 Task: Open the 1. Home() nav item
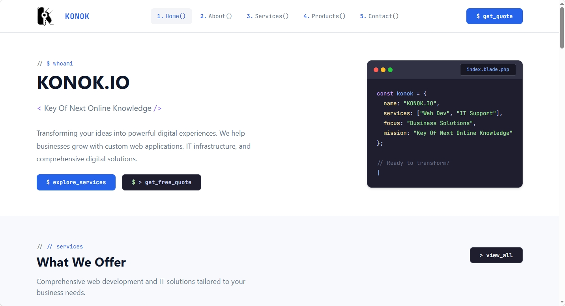click(x=171, y=16)
